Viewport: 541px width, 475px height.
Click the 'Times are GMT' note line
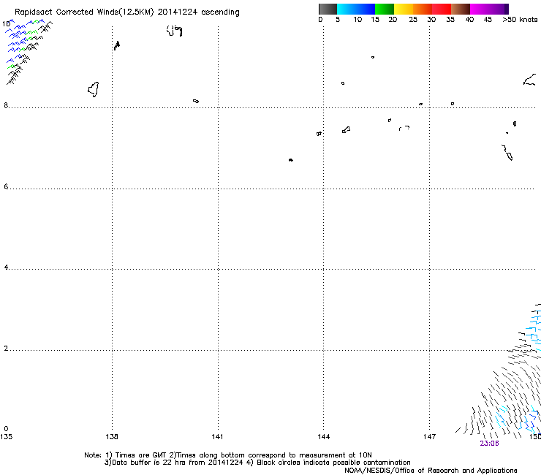click(x=227, y=455)
